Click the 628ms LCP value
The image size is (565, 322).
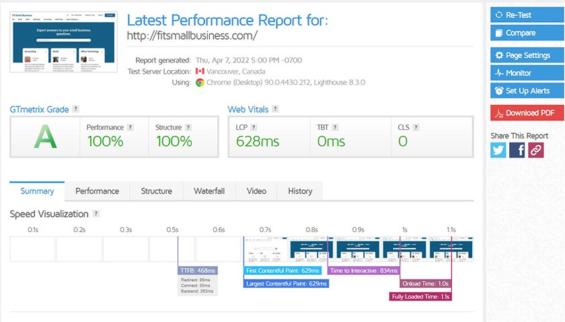(258, 141)
